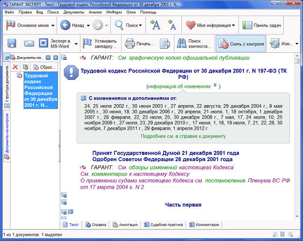Click the blue exclamation warning icon by title
Screen dimensions: 303x241
71,72
